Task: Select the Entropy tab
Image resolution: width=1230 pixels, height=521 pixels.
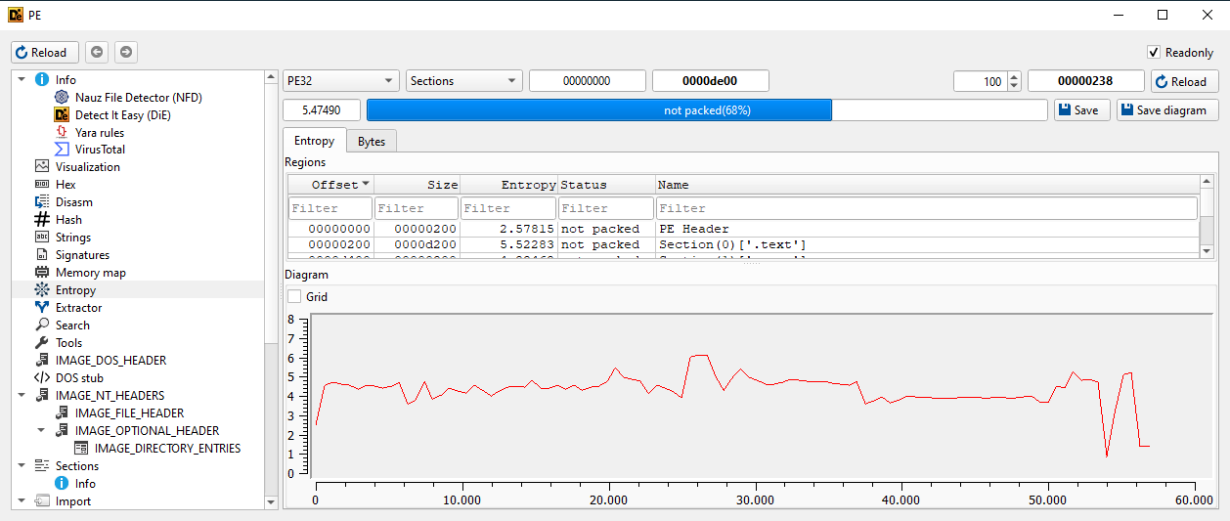Action: point(314,141)
